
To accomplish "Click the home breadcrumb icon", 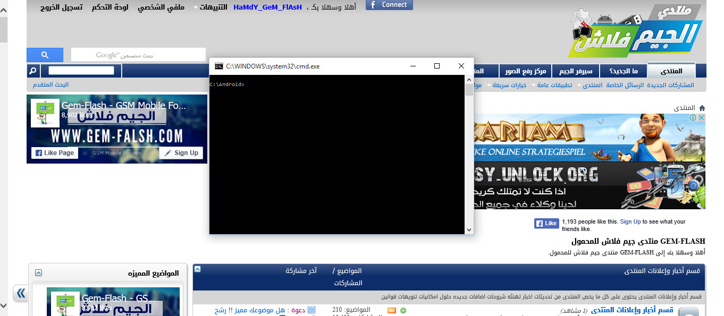I will pos(702,107).
